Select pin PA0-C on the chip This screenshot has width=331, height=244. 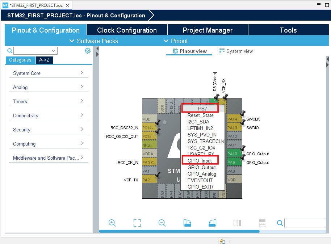(x=150, y=163)
